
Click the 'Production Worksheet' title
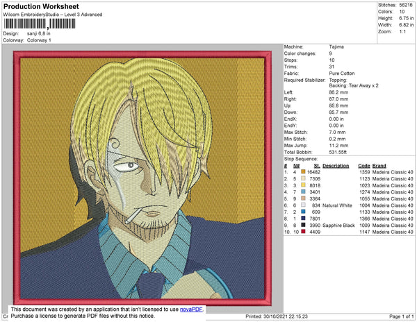(41, 7)
